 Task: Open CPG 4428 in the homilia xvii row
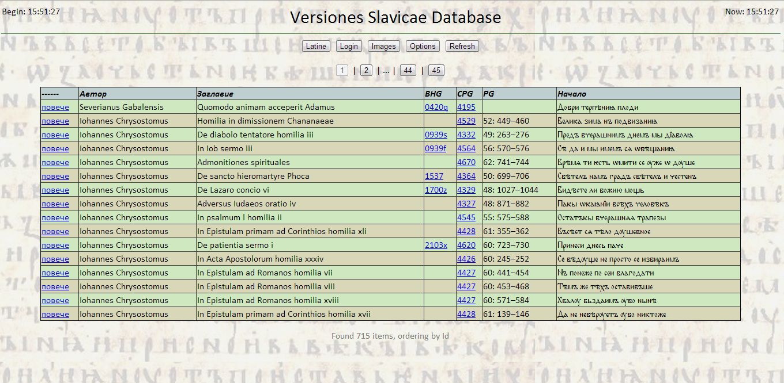466,314
